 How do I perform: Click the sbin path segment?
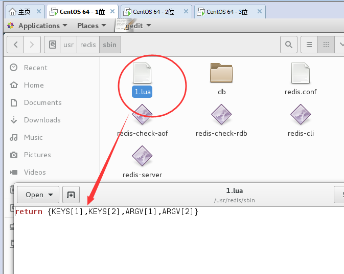[110, 45]
